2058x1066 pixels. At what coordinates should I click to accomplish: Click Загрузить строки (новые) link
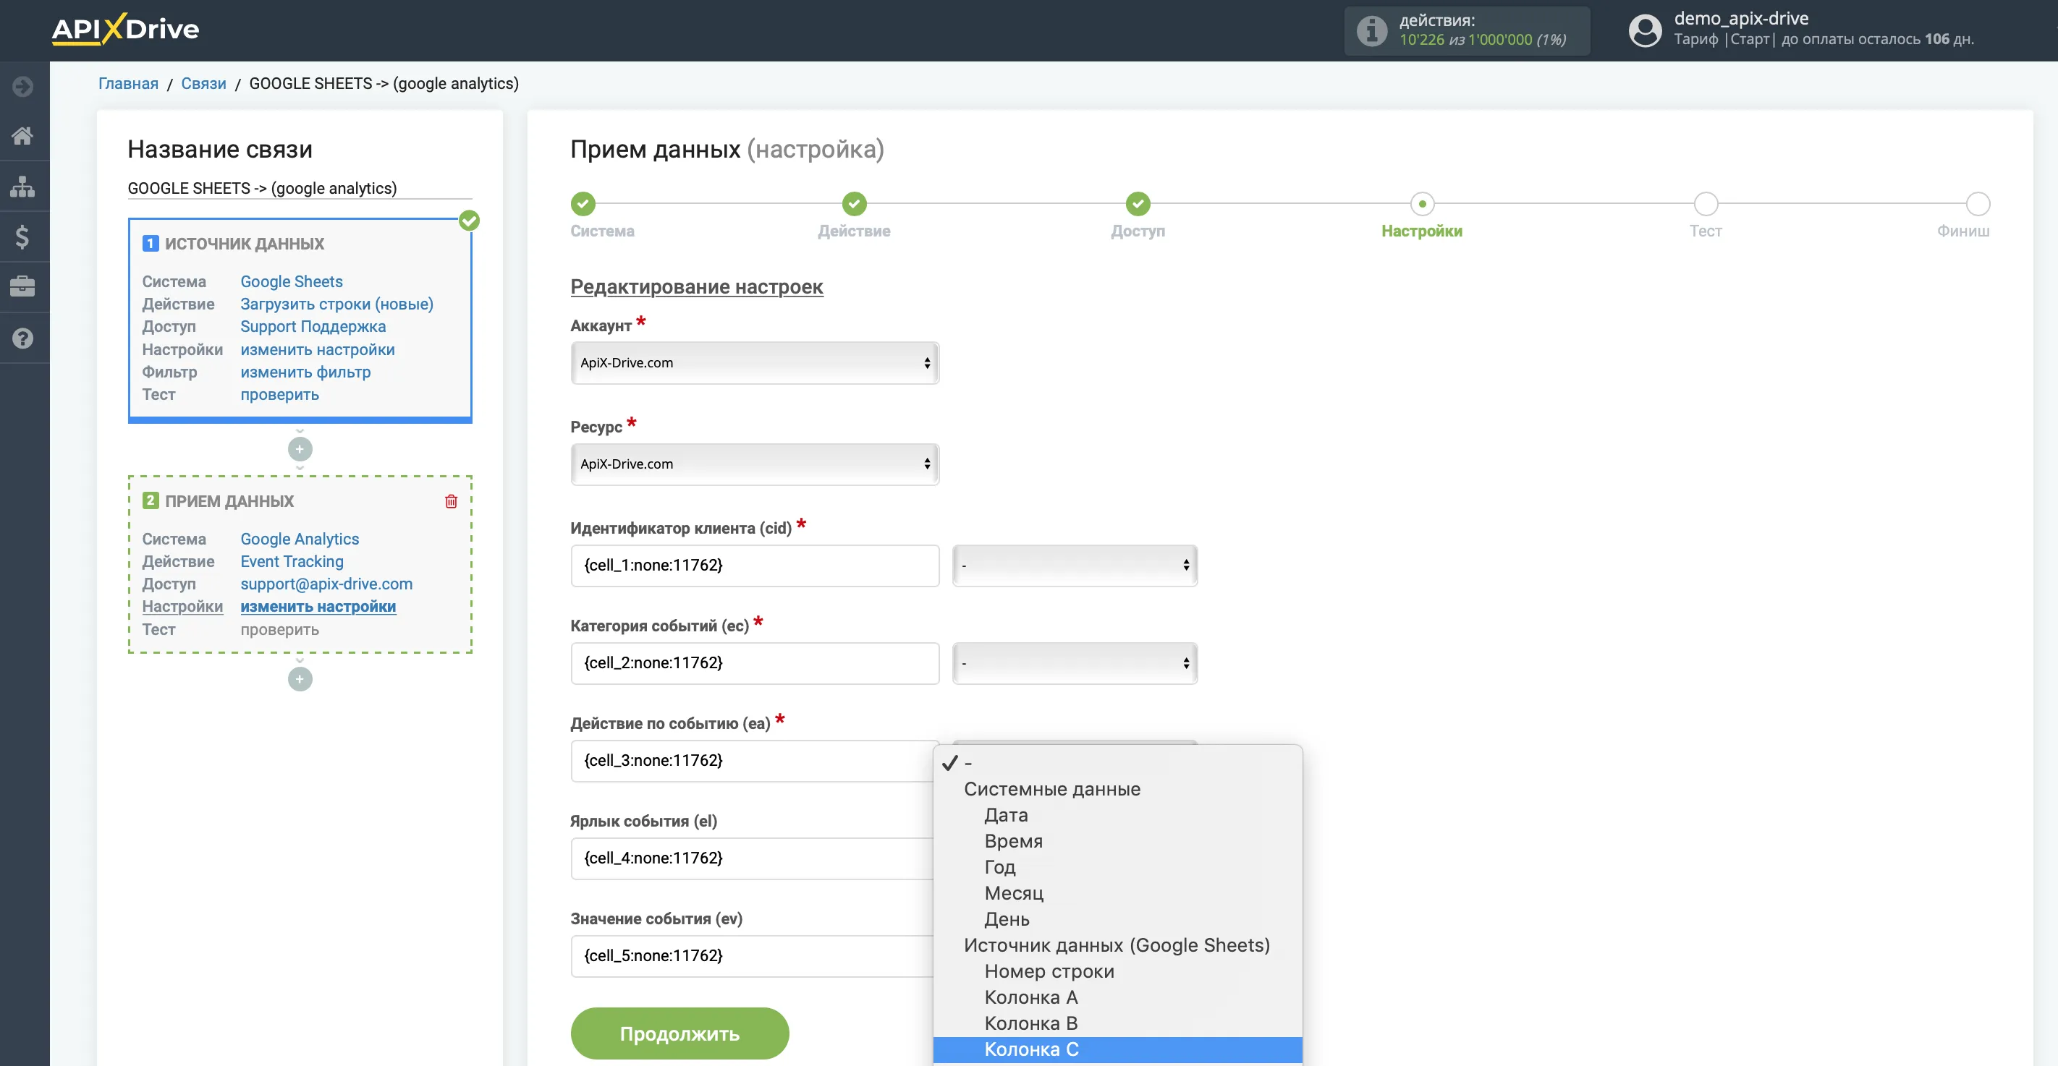[337, 304]
